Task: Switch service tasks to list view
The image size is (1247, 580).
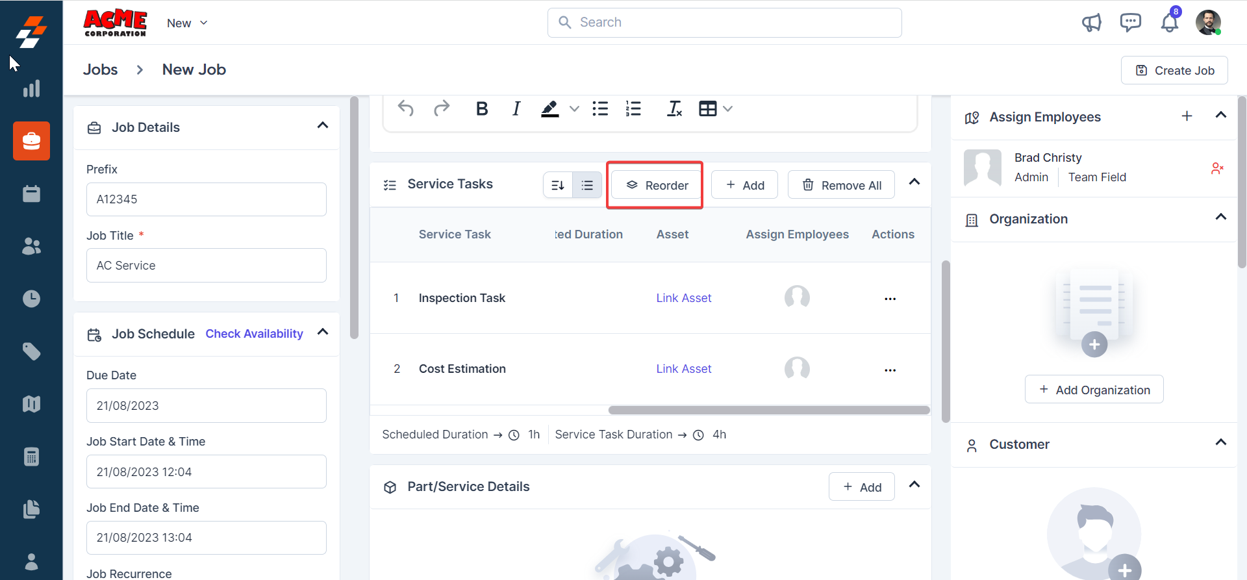Action: click(587, 185)
